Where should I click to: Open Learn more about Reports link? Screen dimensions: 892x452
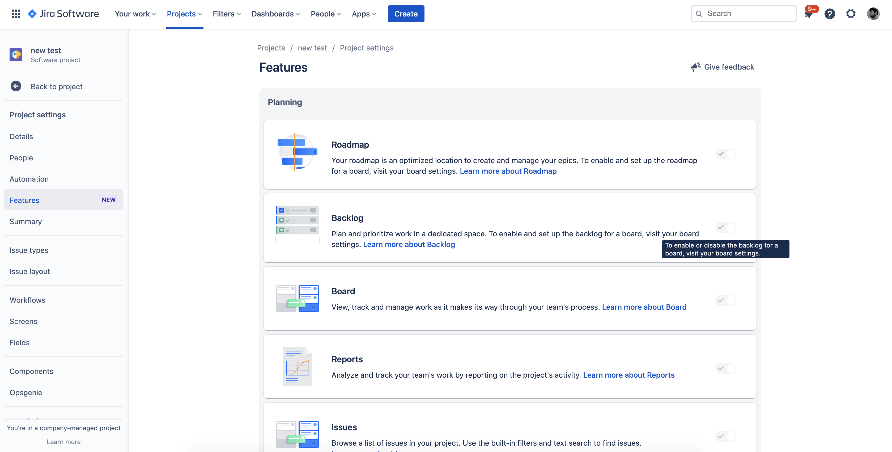(x=628, y=375)
